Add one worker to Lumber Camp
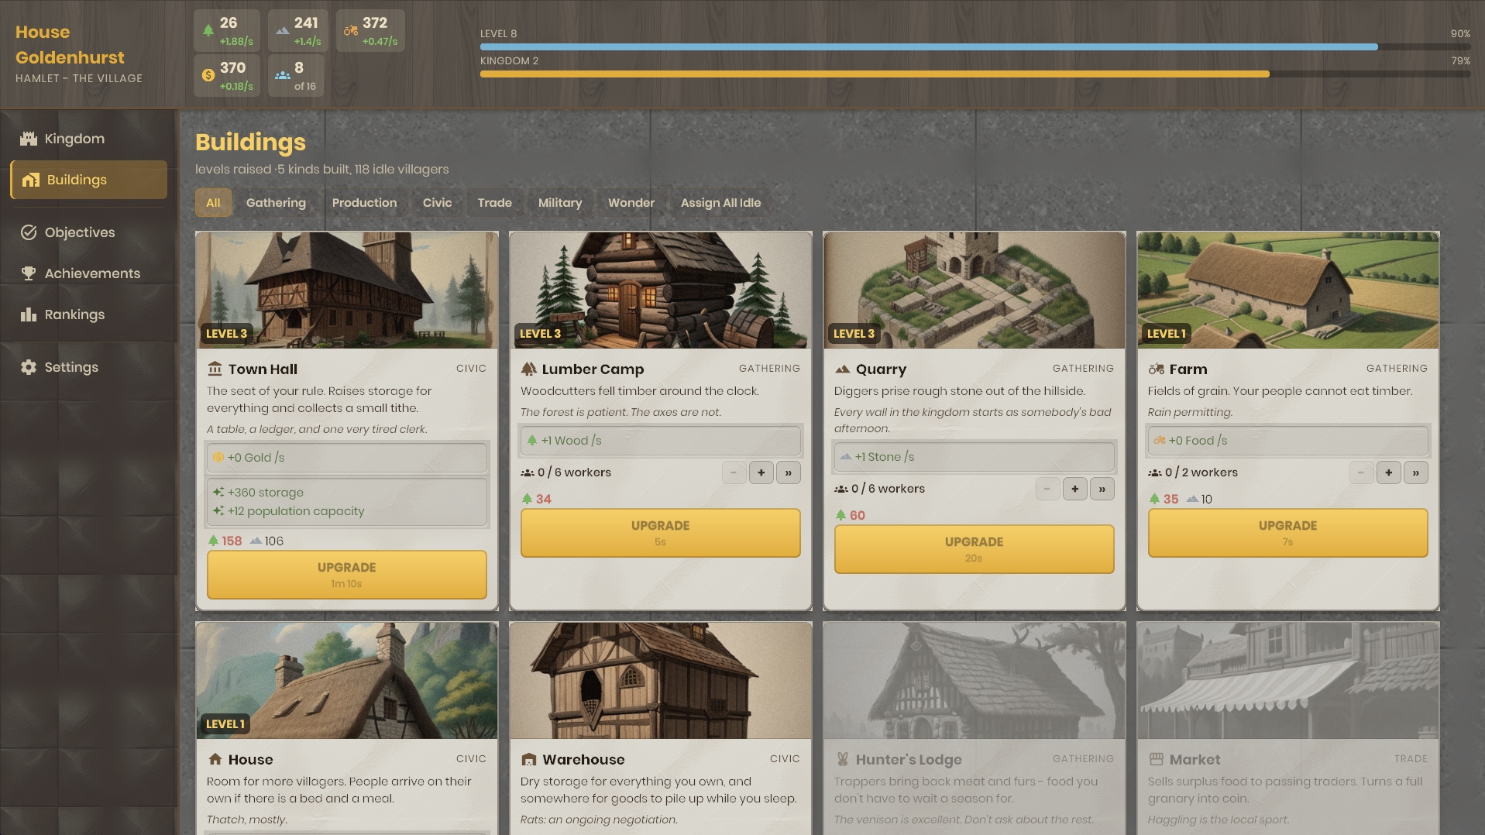Screen dimensions: 1485x835 tap(761, 472)
